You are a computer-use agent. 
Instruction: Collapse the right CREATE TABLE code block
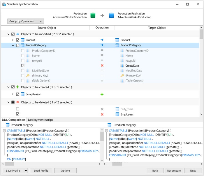tap(106, 131)
